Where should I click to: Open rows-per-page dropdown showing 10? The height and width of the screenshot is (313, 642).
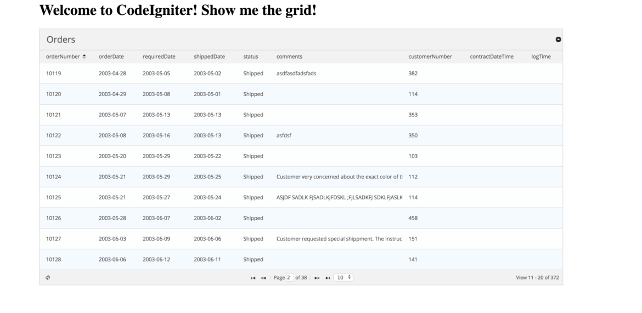point(343,277)
